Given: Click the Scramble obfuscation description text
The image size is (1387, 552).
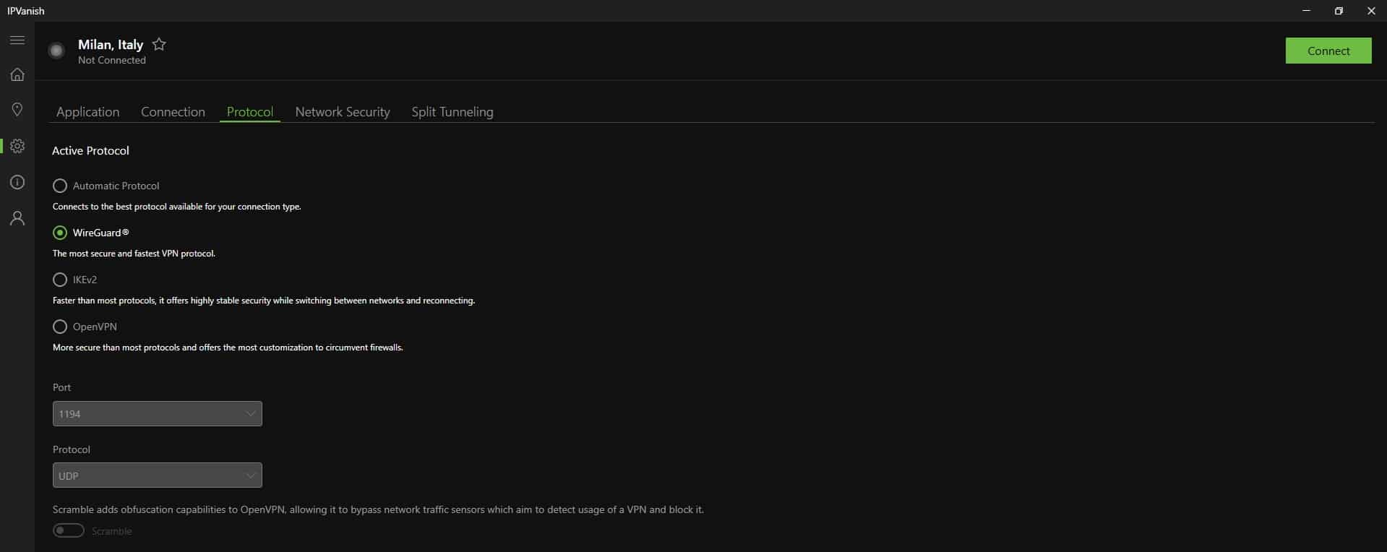Looking at the screenshot, I should coord(378,509).
